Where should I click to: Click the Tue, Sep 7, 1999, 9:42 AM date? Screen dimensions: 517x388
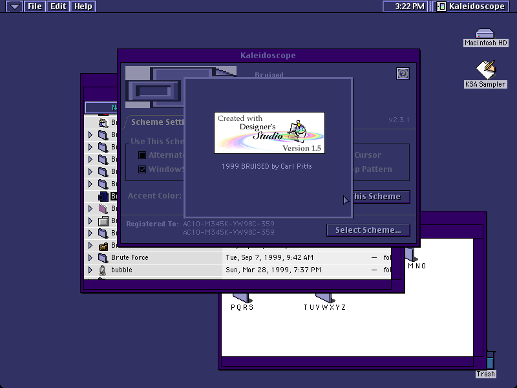tap(269, 257)
